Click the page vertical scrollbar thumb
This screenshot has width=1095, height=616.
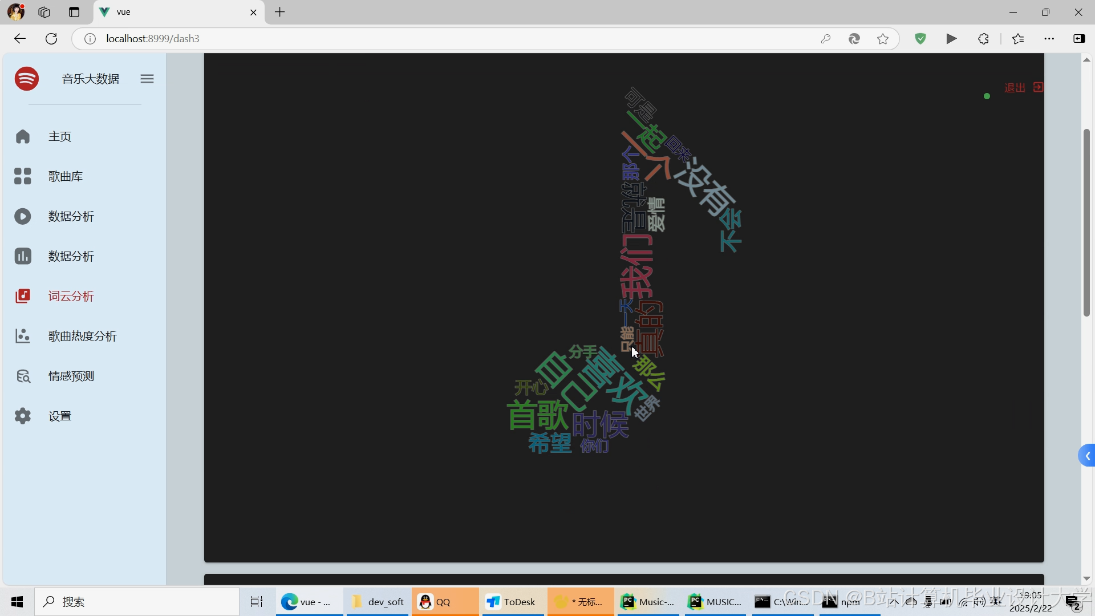(1086, 222)
